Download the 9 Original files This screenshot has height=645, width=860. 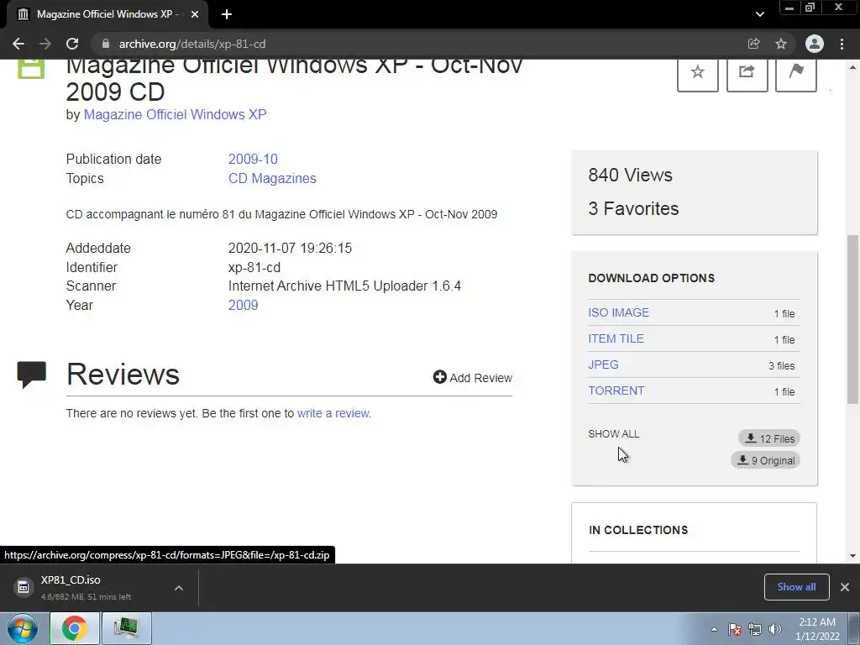pos(766,460)
